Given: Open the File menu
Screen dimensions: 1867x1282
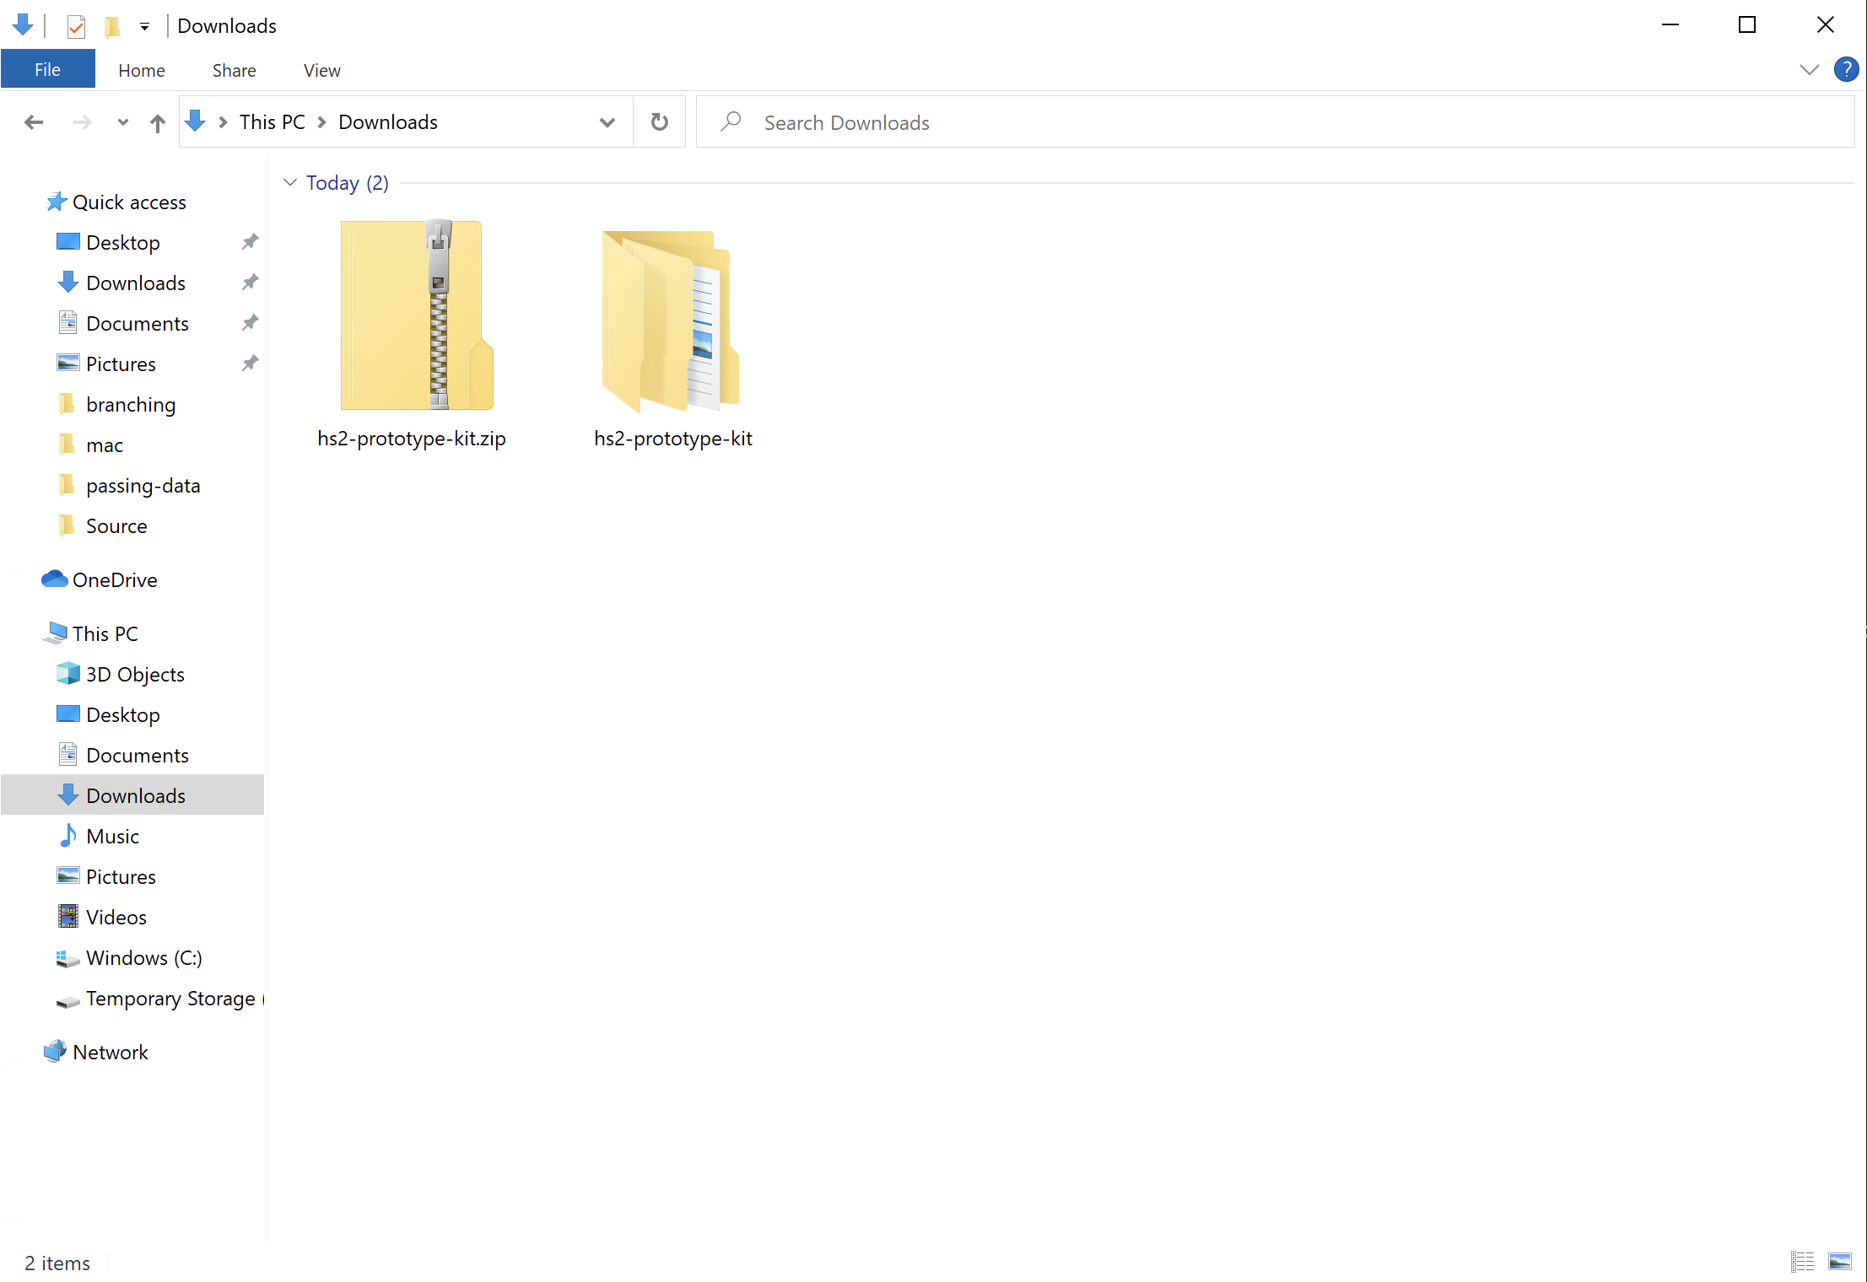Looking at the screenshot, I should click(47, 68).
